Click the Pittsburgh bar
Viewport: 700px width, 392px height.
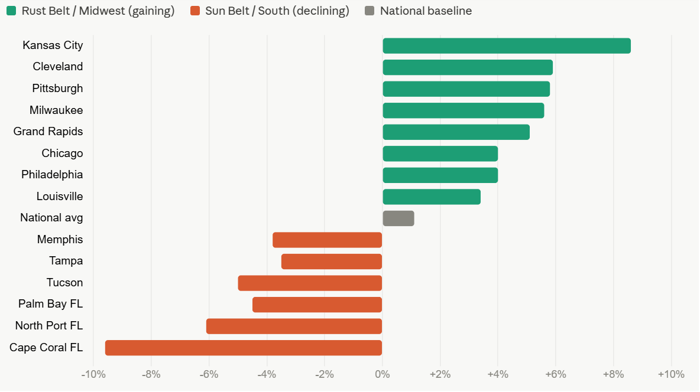click(x=466, y=89)
